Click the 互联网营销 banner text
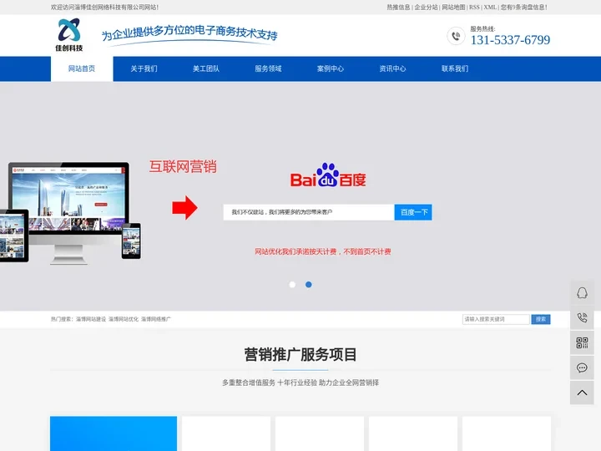This screenshot has width=601, height=451. [x=183, y=167]
